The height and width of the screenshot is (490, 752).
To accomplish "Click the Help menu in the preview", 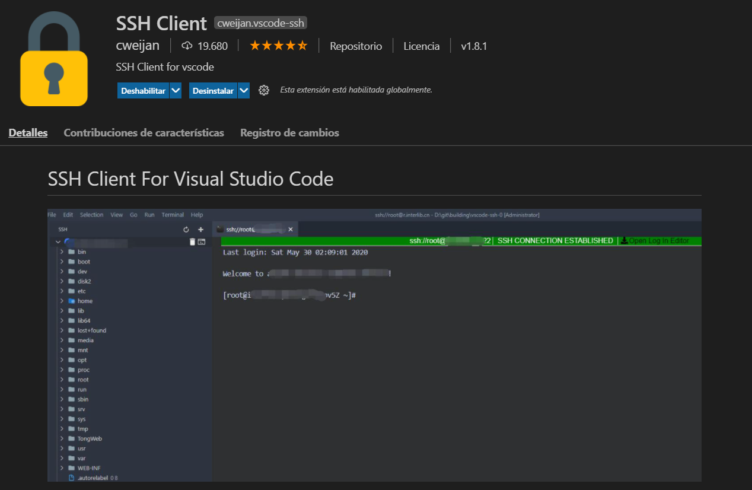I will click(197, 215).
